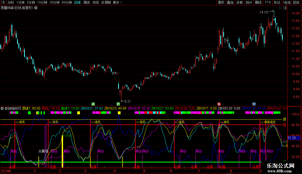302x174 pixels.
Task: Click the 股朋指标网 indicator name
Action: 13,108
